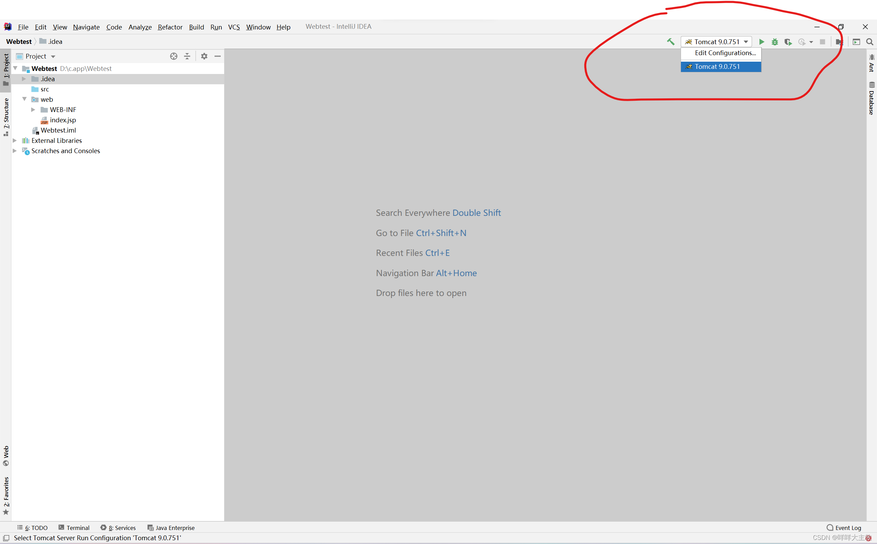
Task: Open Project panel settings gear
Action: pyautogui.click(x=204, y=56)
